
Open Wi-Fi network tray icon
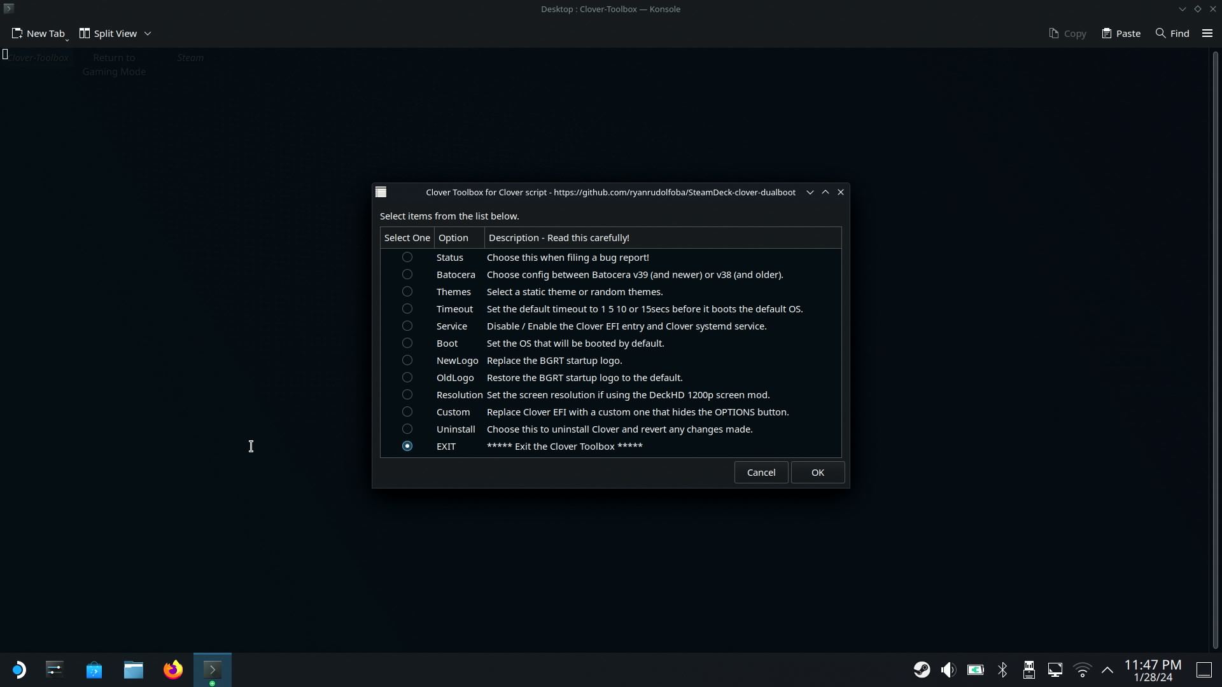(x=1082, y=670)
